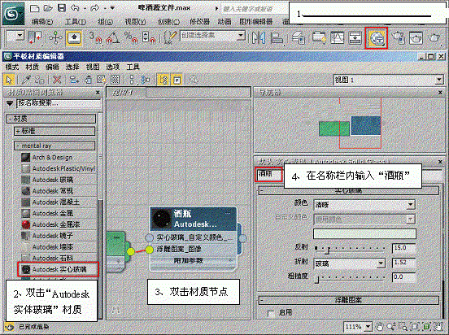Click the 浮雕图案_图像 input socket
Image resolution: width=449 pixels, height=335 pixels.
(149, 250)
